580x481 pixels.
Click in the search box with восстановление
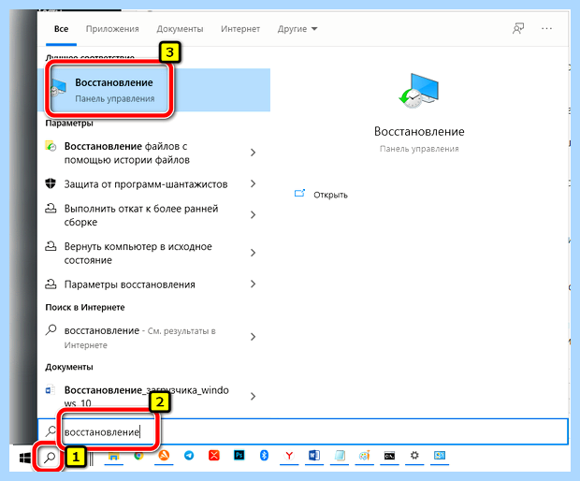(302, 431)
